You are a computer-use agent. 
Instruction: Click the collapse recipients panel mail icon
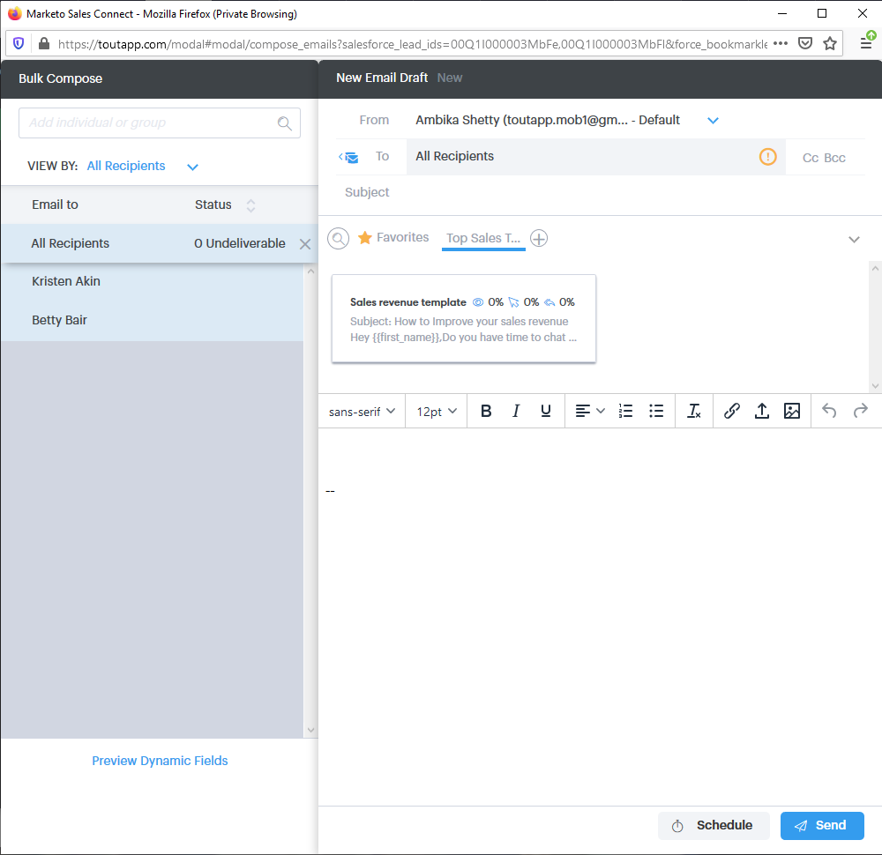coord(348,157)
